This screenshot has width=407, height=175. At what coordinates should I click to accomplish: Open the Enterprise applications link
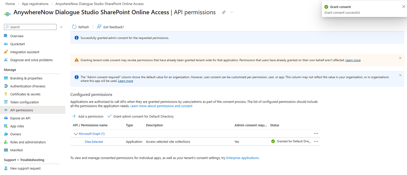pyautogui.click(x=242, y=158)
